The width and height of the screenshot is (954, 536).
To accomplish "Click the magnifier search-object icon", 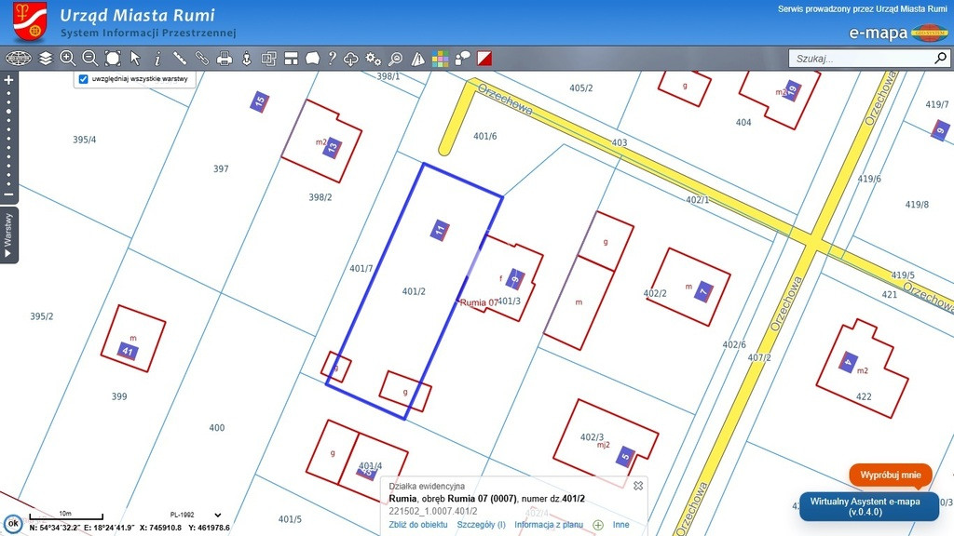I will pyautogui.click(x=395, y=59).
